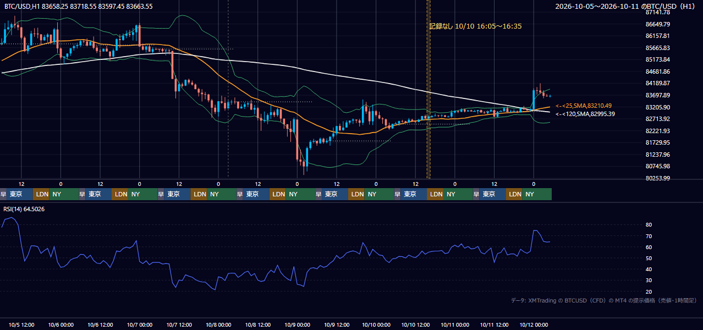Click RSI scale value 40
703x330 pixels.
pyautogui.click(x=649, y=269)
